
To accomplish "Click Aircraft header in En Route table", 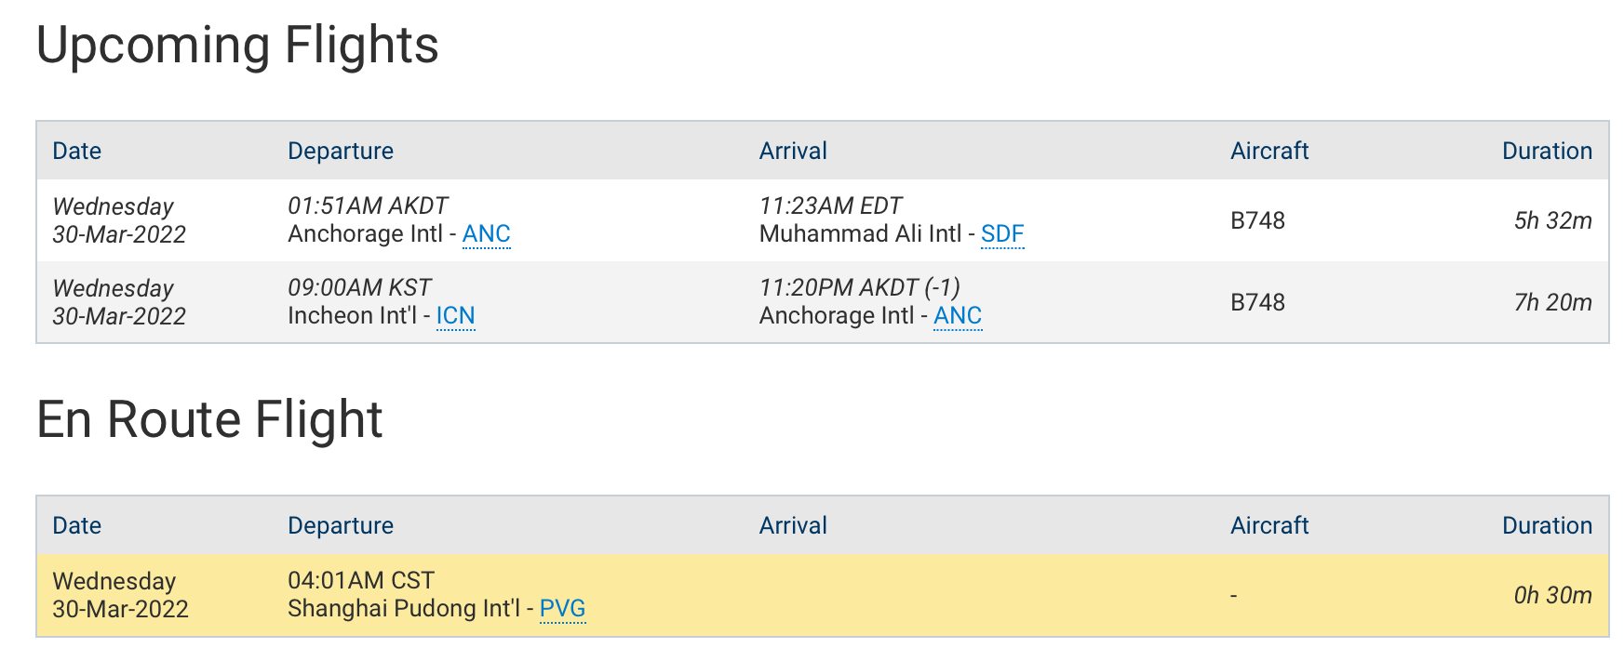I will 1269,526.
